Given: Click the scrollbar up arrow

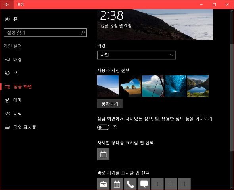Looking at the screenshot, I should point(232,11).
